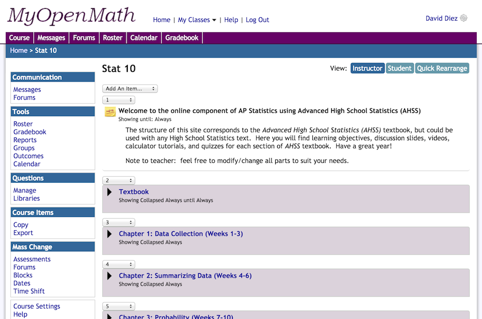Open Chapter 1: Data Collection link
The height and width of the screenshot is (319, 482).
tap(181, 234)
